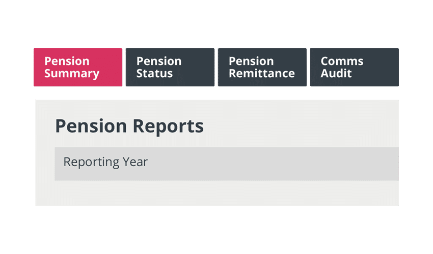The image size is (433, 254).
Task: Click the Reporting Year label text
Action: click(x=105, y=163)
